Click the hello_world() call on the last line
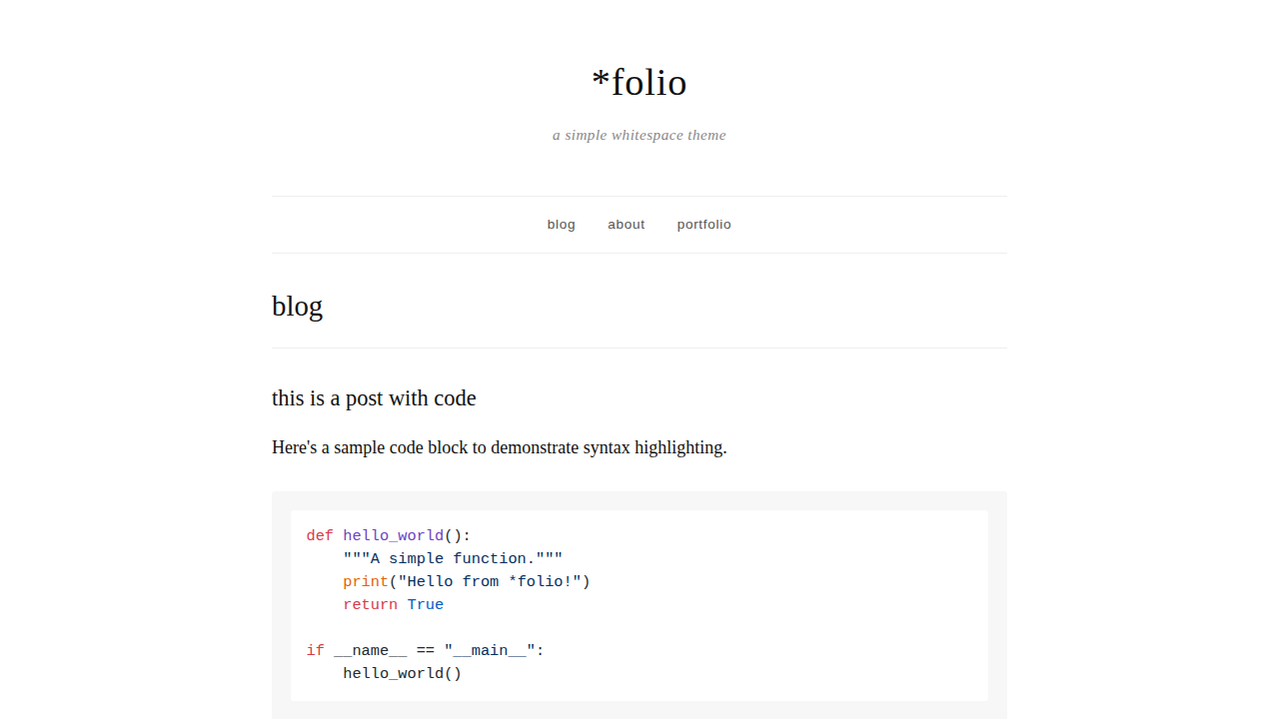The width and height of the screenshot is (1279, 719). pos(402,674)
